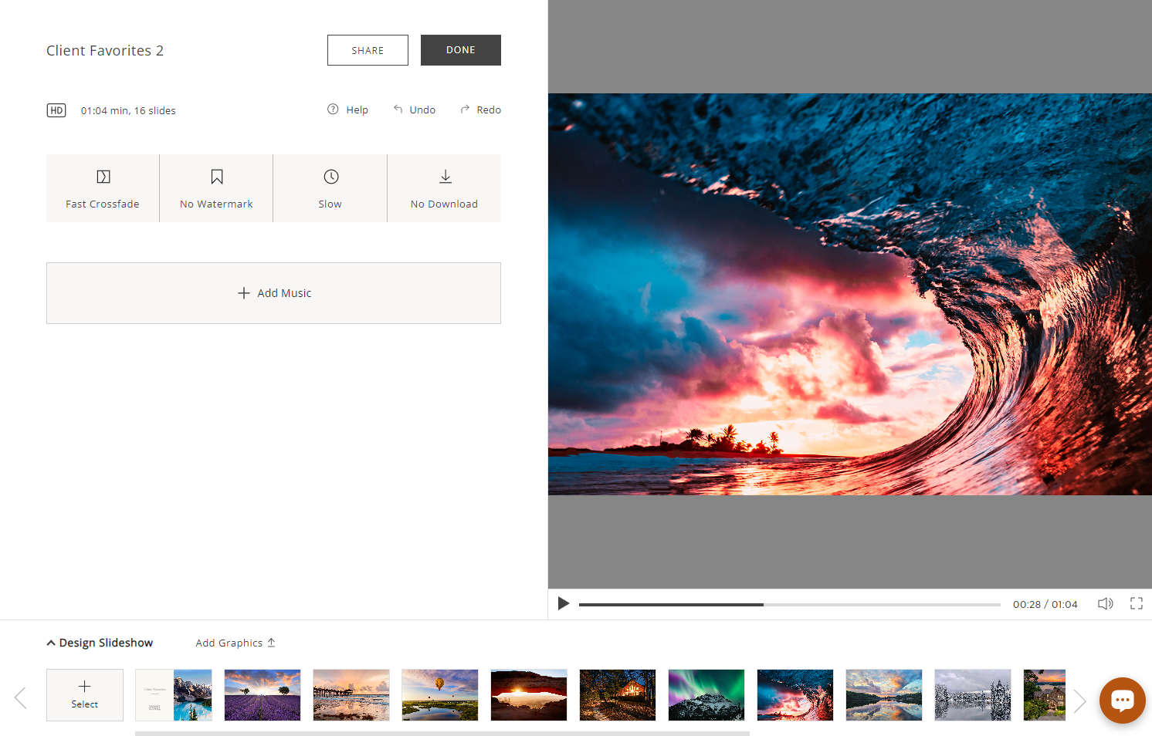The height and width of the screenshot is (736, 1152).
Task: Redo the last change
Action: coord(480,110)
